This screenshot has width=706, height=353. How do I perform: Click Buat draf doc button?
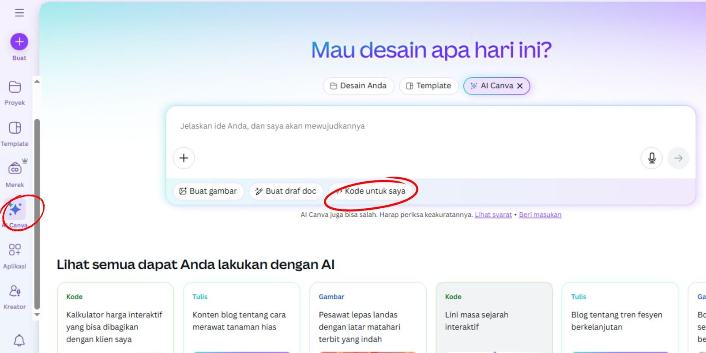tap(286, 191)
